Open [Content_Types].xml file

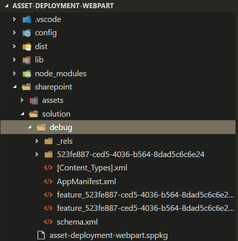pyautogui.click(x=92, y=168)
